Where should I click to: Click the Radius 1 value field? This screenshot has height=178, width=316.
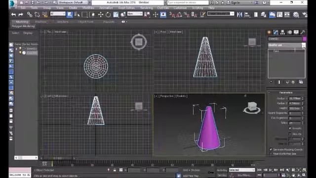tap(295, 98)
